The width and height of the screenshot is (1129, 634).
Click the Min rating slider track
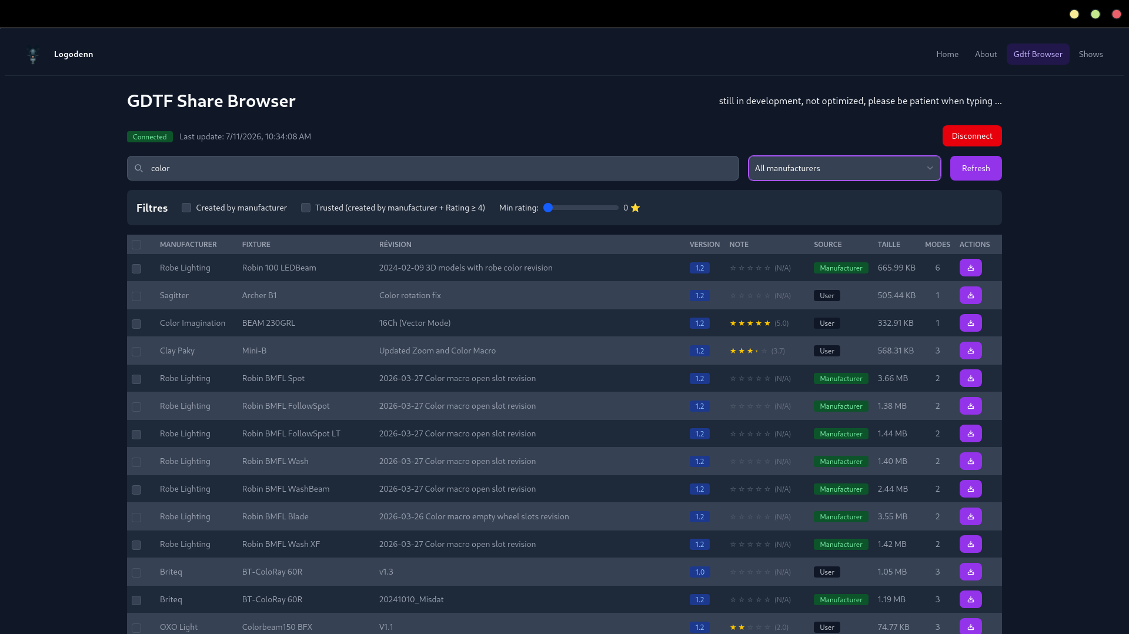[x=581, y=208]
